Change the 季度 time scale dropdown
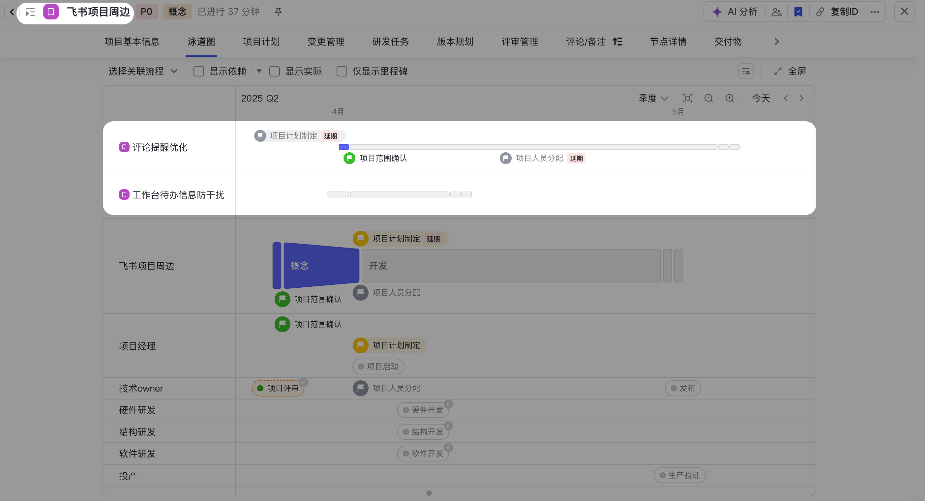Screen dimensions: 925x501 point(653,99)
